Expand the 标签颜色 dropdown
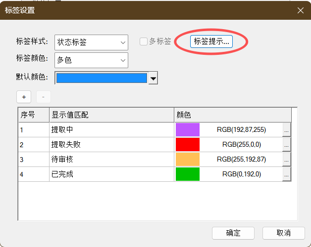Screen dimensions: 311x247 coord(123,60)
